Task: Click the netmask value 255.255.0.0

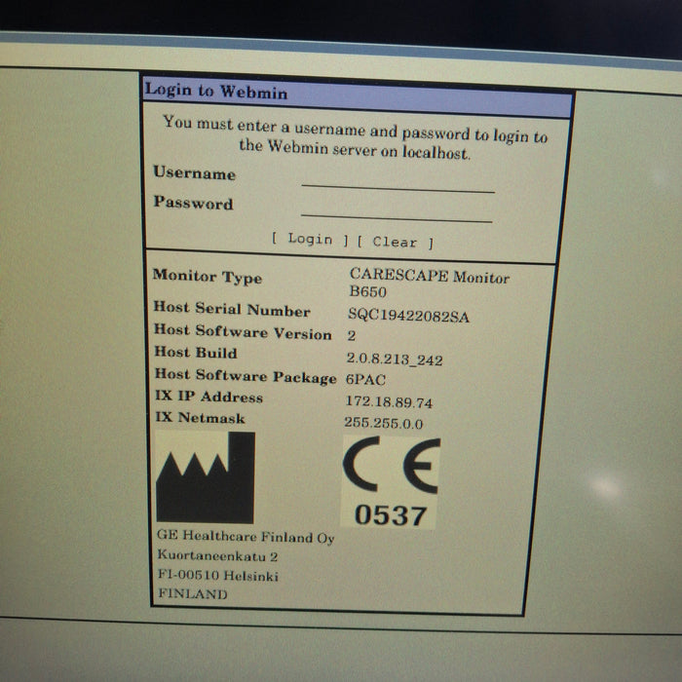Action: (383, 423)
